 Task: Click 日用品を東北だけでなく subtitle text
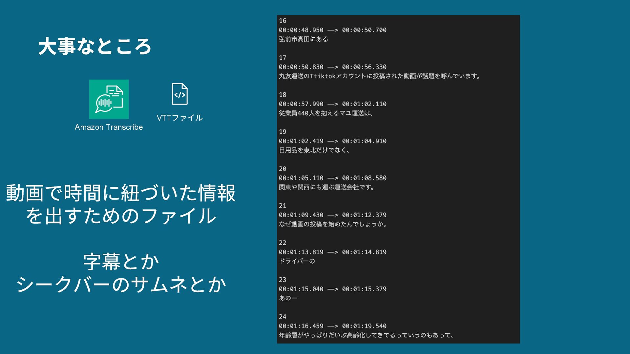point(314,150)
